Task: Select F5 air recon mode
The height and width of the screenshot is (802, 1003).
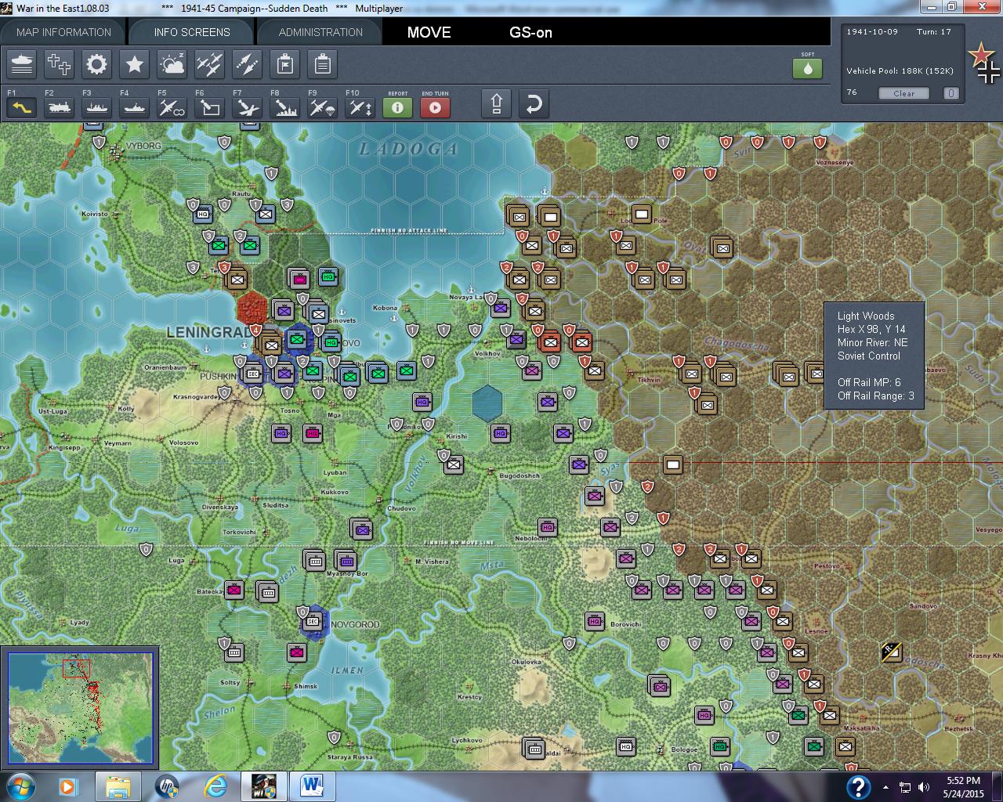Action: 172,107
